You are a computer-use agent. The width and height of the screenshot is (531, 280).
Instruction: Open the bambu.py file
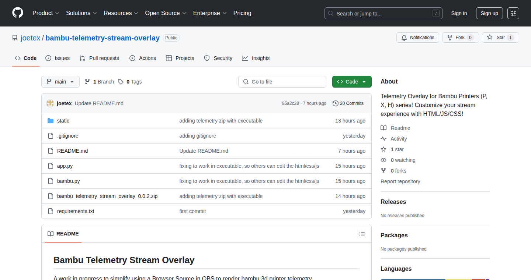pyautogui.click(x=69, y=181)
